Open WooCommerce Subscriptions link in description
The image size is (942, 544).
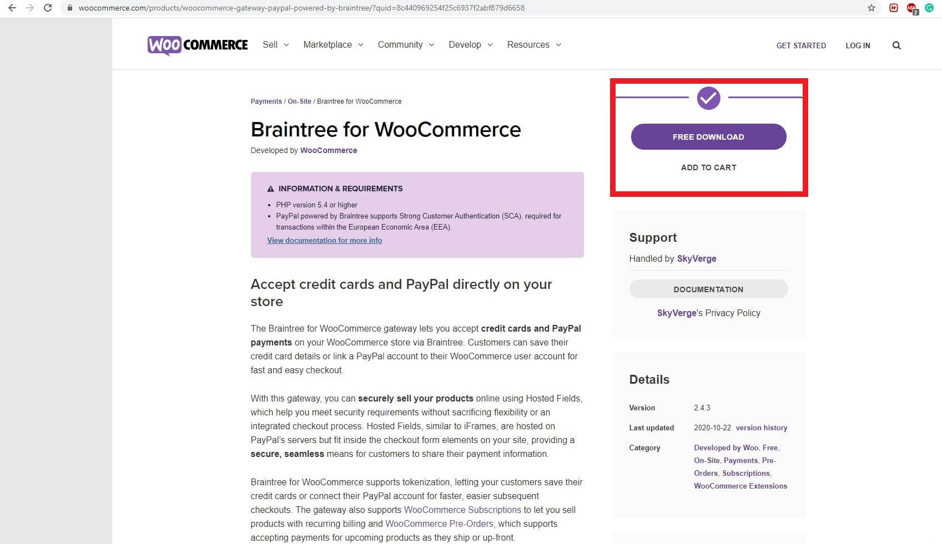pyautogui.click(x=462, y=510)
